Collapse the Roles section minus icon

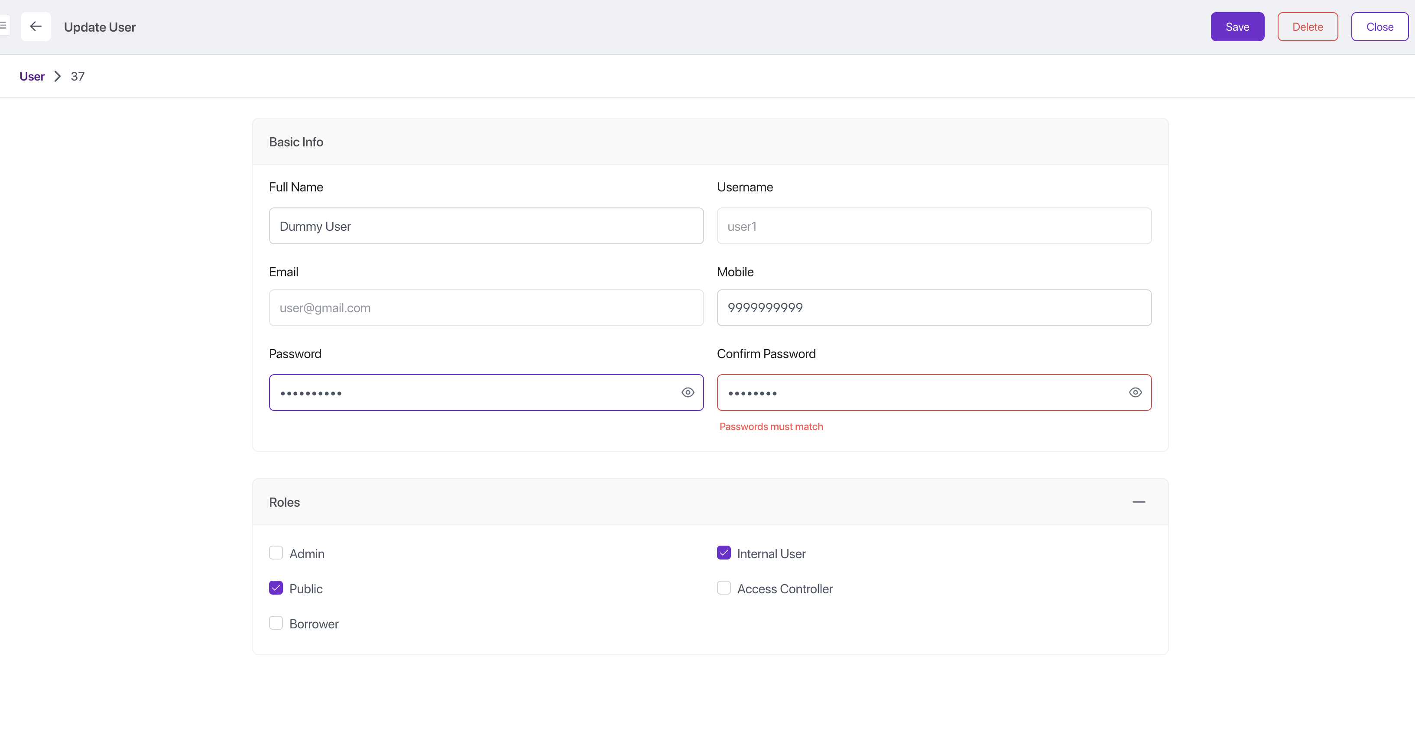click(1139, 501)
